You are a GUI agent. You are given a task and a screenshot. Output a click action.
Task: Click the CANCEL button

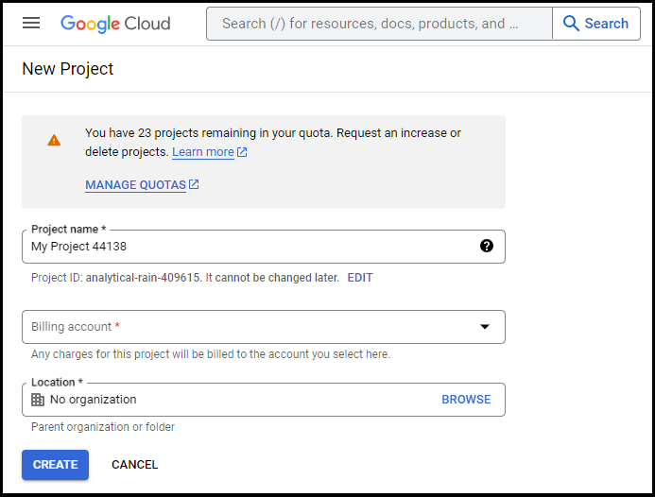point(134,465)
